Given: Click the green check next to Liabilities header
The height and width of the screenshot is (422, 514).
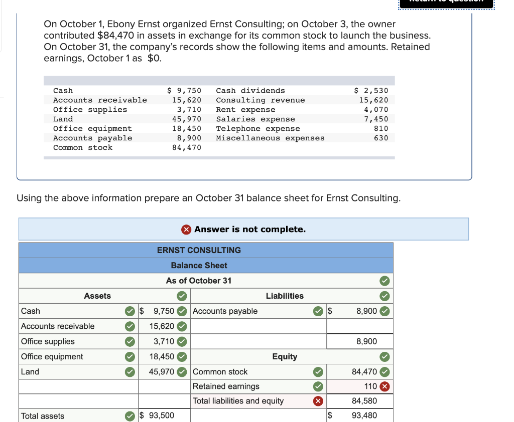Looking at the screenshot, I should point(384,296).
